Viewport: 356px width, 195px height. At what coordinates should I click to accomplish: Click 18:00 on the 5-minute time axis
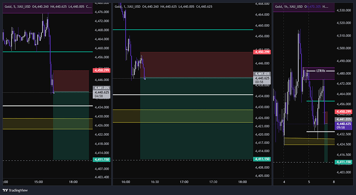(73, 182)
